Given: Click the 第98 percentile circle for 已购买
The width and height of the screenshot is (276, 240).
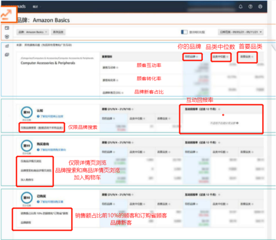Looking at the screenshot, I should point(27,197).
